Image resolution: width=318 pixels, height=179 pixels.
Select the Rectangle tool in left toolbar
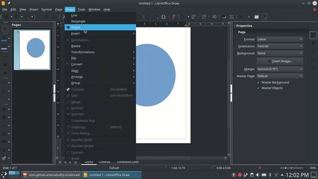tap(5, 65)
